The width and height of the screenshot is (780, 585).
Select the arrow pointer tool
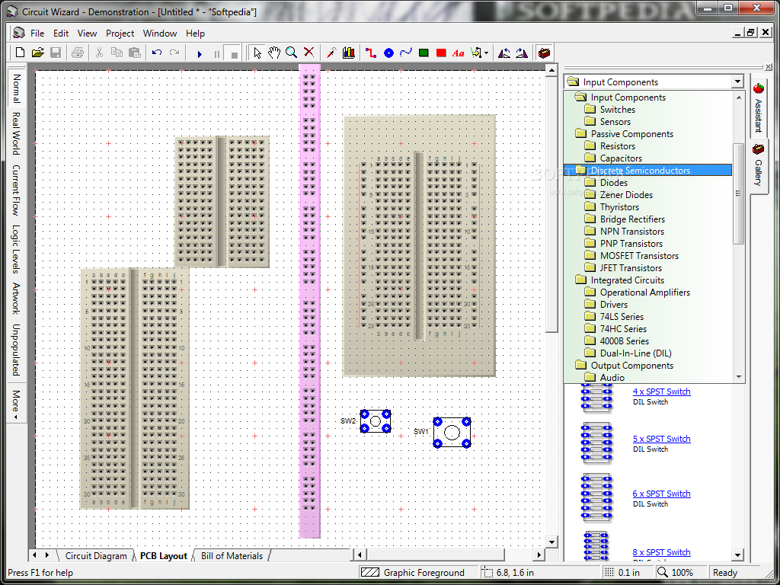point(257,53)
